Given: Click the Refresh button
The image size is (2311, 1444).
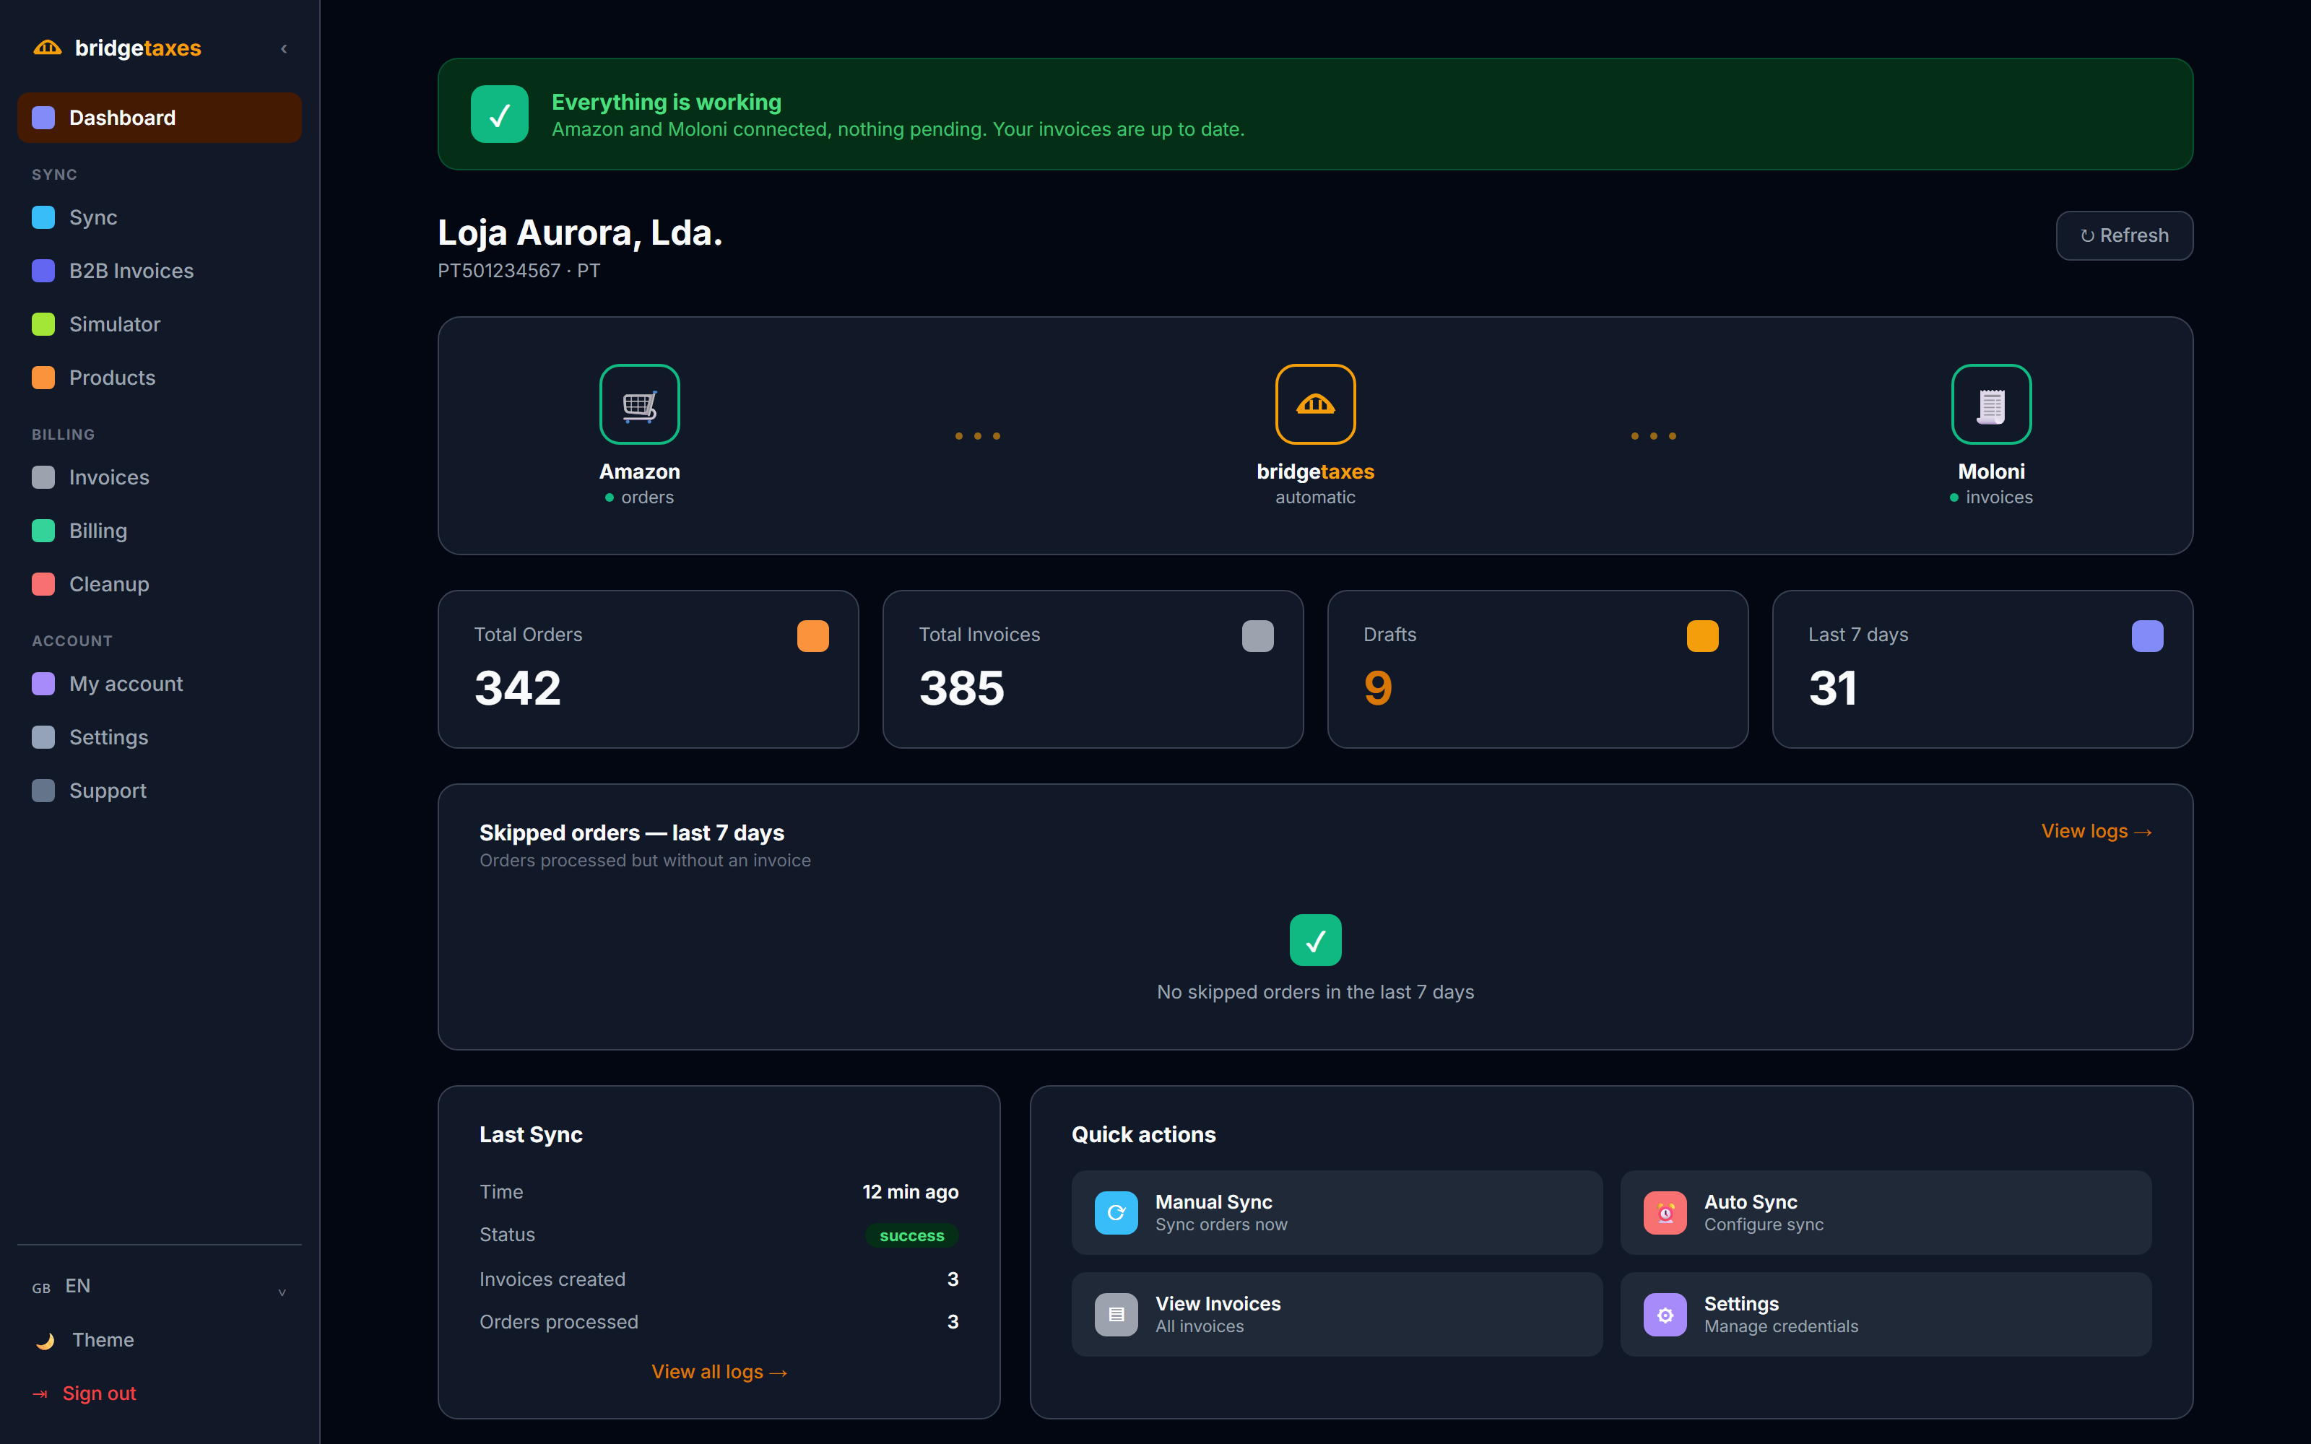Looking at the screenshot, I should 2124,235.
